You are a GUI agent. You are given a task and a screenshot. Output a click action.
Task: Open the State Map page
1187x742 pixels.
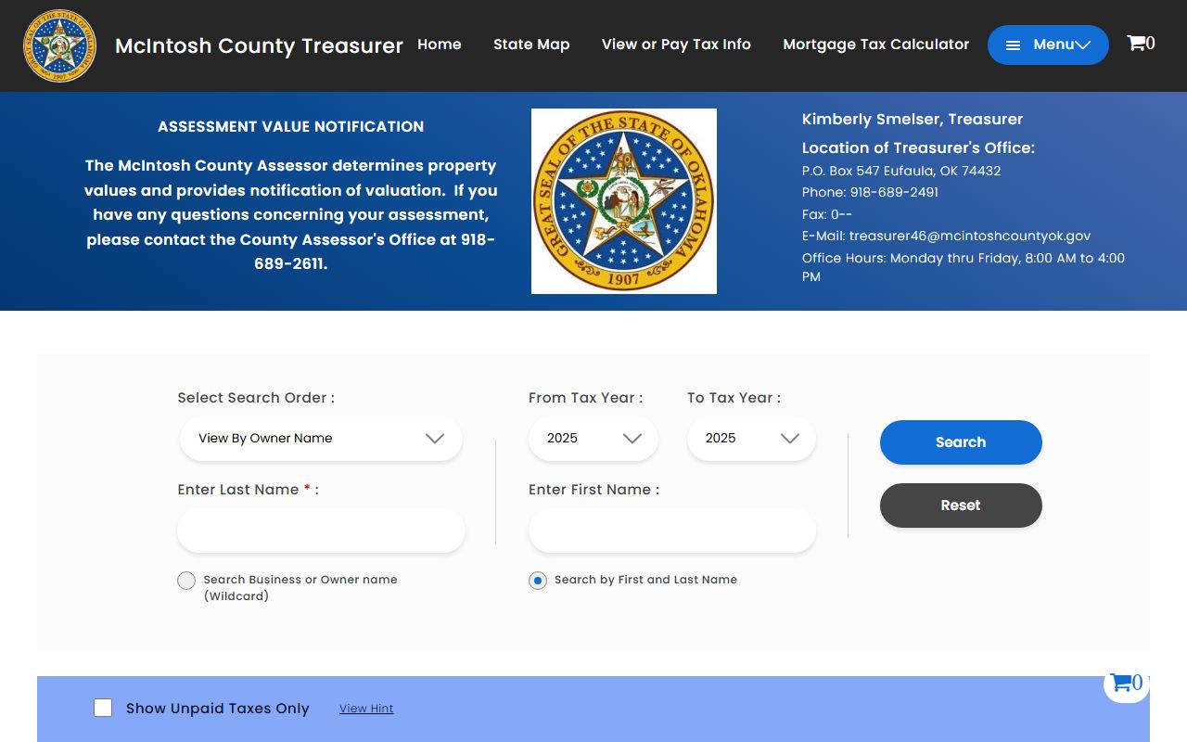tap(531, 45)
